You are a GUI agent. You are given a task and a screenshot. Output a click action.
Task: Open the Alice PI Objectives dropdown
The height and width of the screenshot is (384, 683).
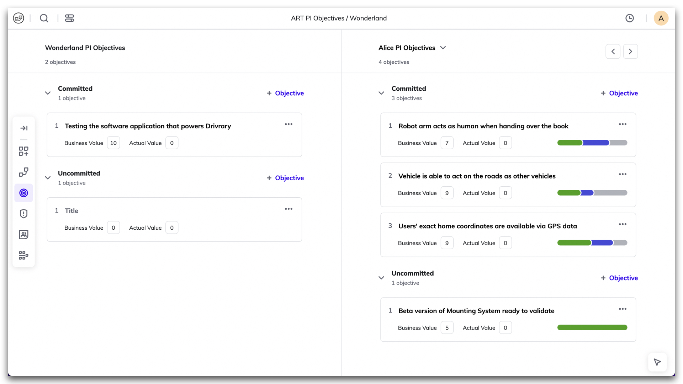tap(443, 48)
